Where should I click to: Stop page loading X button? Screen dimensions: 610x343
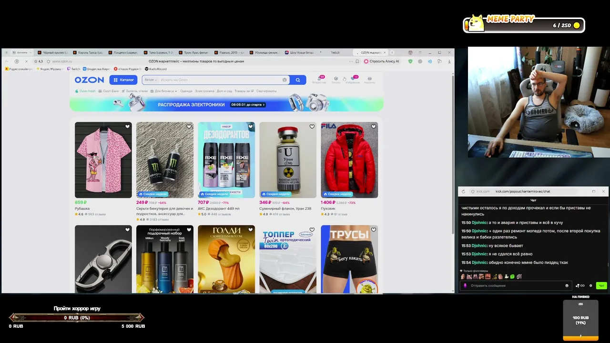[26, 61]
